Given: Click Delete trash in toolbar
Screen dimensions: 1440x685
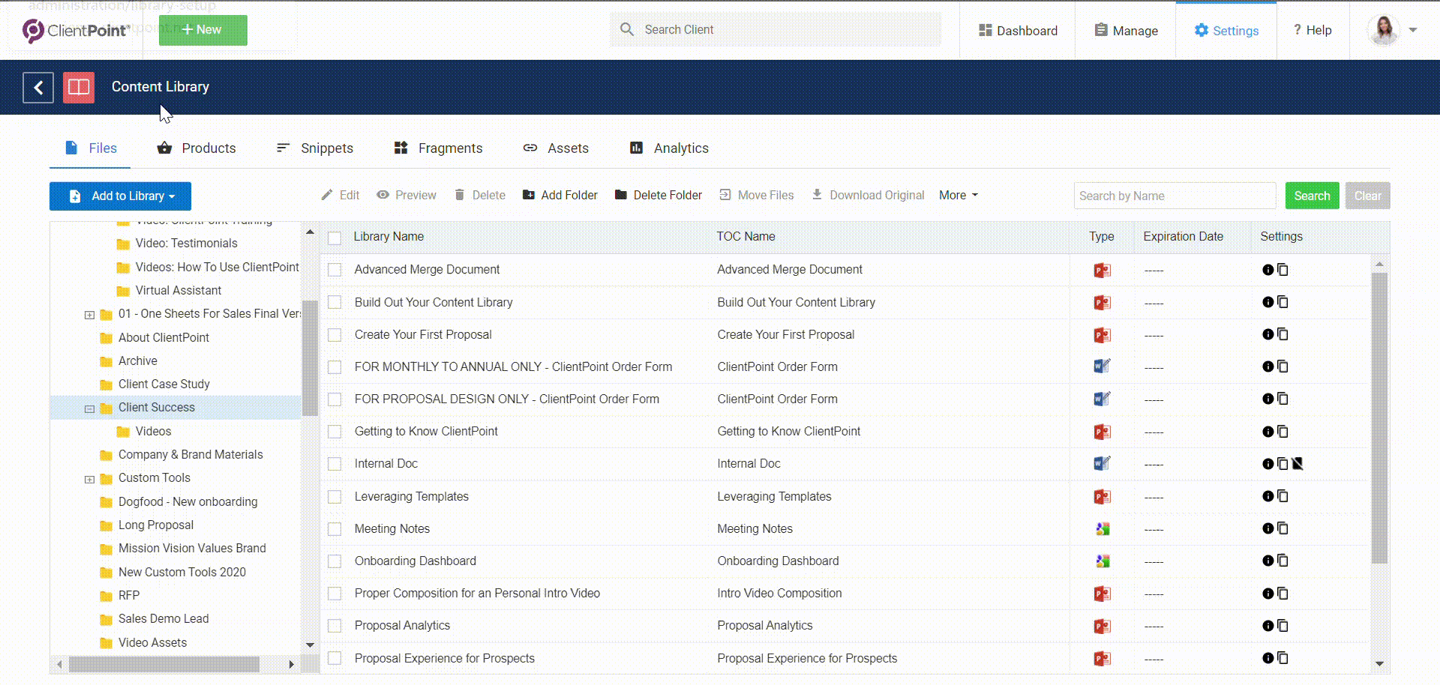Looking at the screenshot, I should tap(480, 195).
